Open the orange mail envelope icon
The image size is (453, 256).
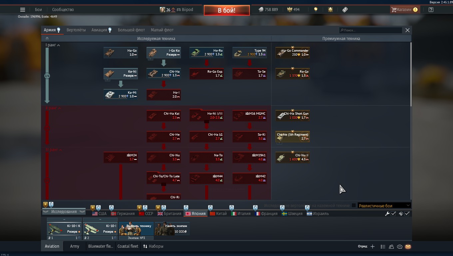click(x=408, y=247)
